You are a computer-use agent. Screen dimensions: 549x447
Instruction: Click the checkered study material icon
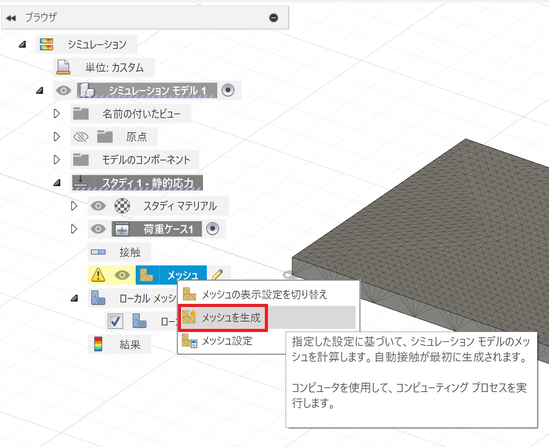pos(122,206)
